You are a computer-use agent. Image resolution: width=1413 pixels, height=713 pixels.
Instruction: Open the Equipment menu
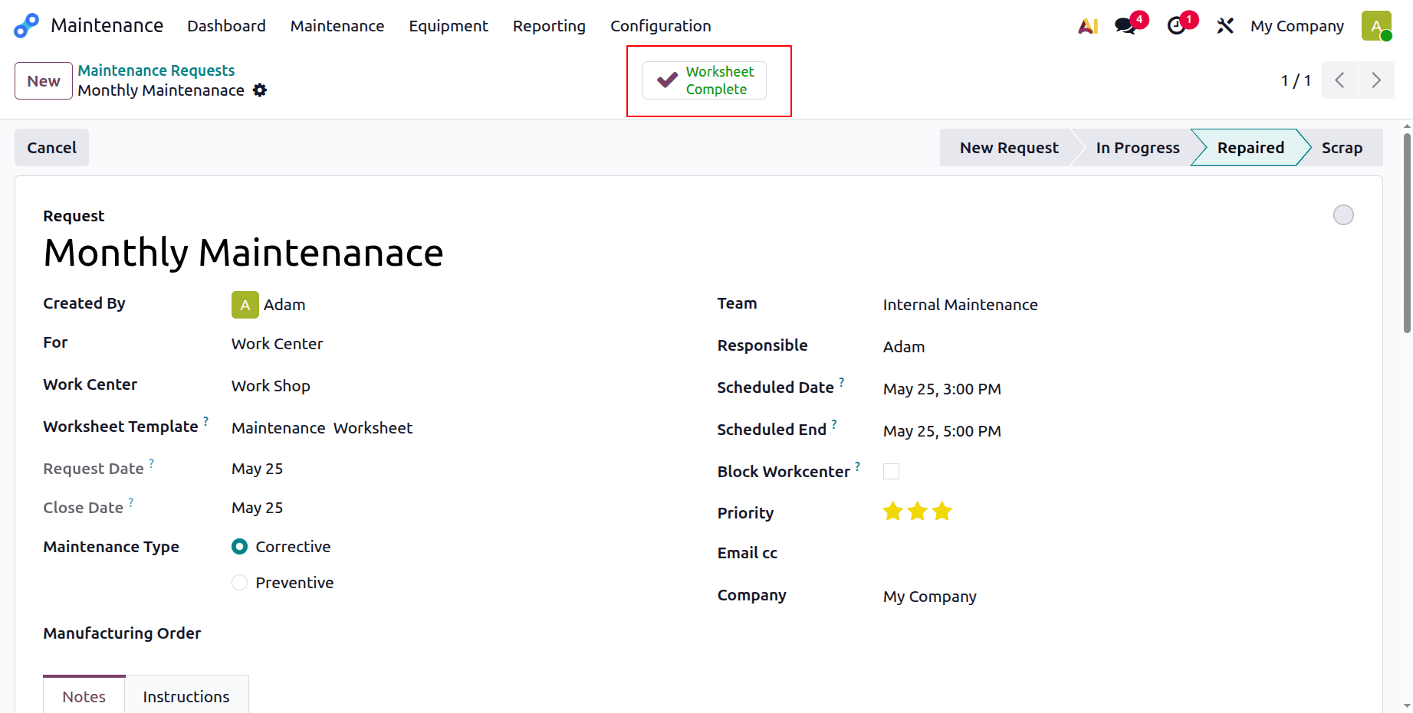pos(449,26)
